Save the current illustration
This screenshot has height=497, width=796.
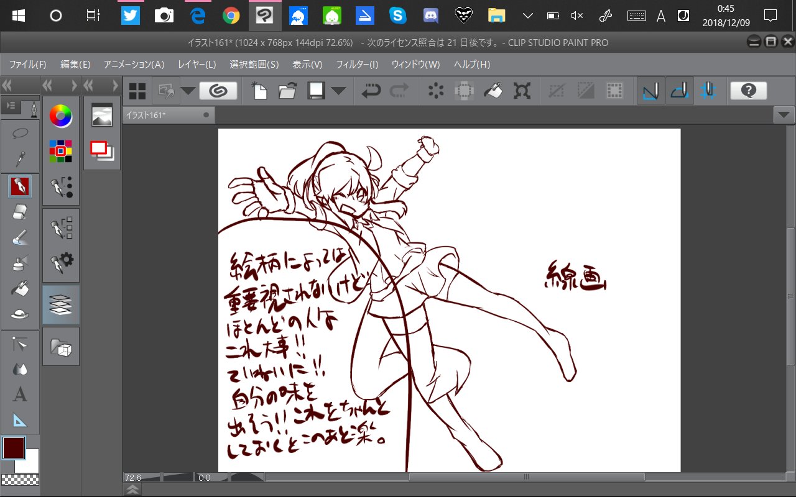pos(316,91)
